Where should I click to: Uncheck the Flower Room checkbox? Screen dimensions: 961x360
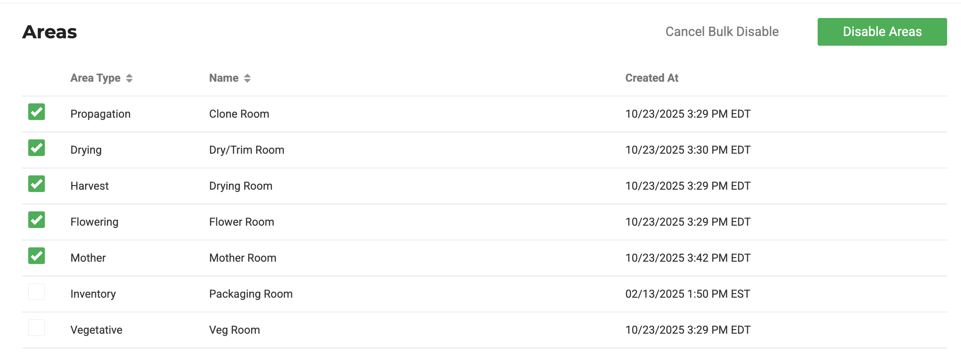coord(37,220)
